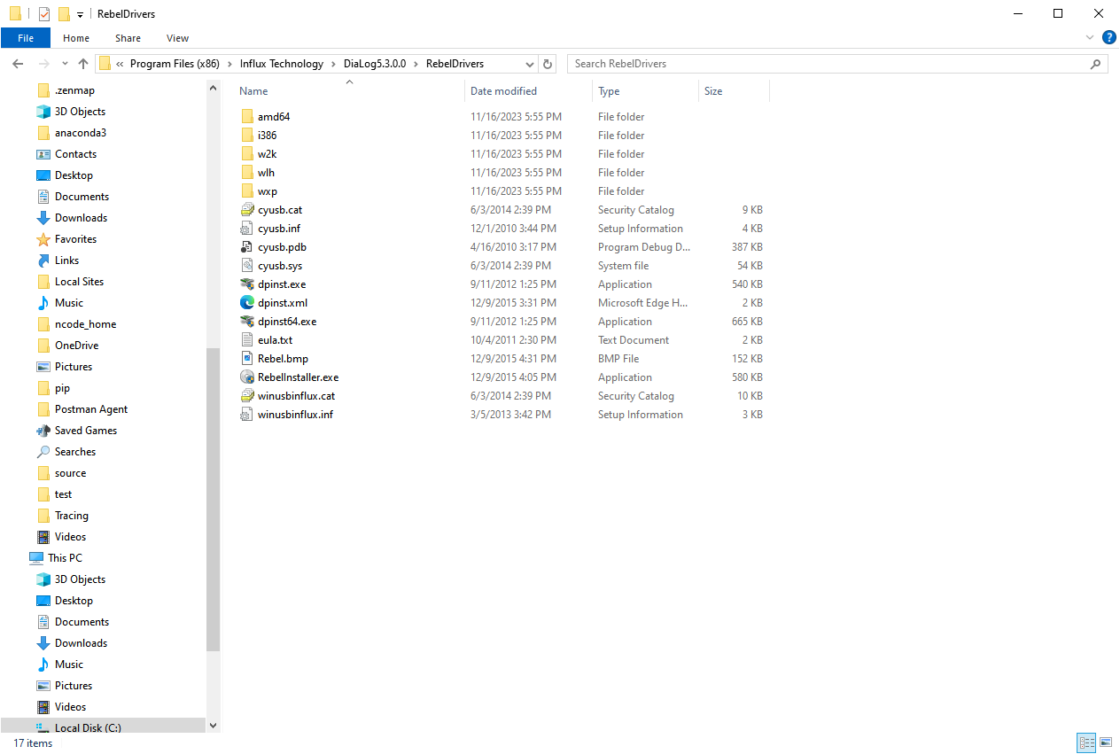Switch to the Share ribbon tab
Viewport: 1120px width, 754px height.
tap(128, 38)
